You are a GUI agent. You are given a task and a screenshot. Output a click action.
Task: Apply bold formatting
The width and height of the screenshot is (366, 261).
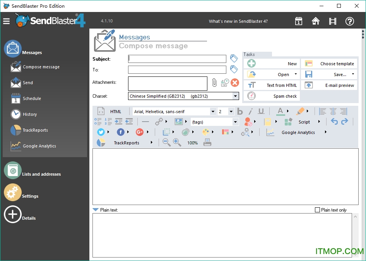tap(240, 112)
